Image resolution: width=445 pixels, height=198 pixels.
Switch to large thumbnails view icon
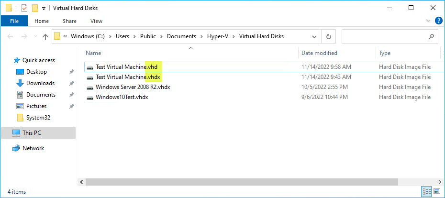tap(437, 191)
